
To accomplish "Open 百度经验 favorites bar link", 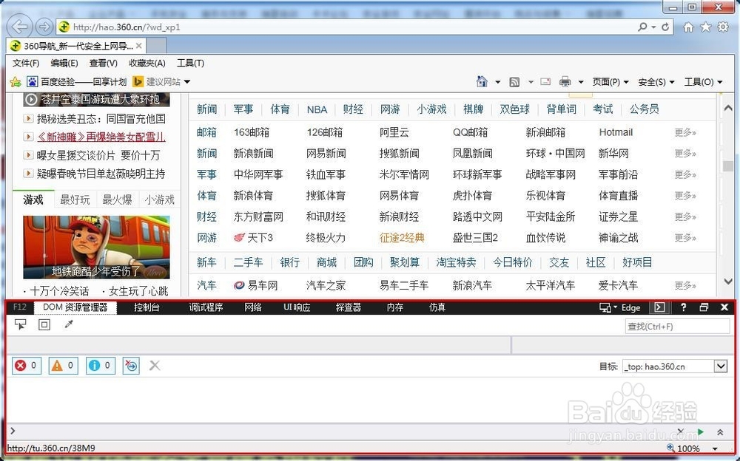I will click(x=77, y=82).
